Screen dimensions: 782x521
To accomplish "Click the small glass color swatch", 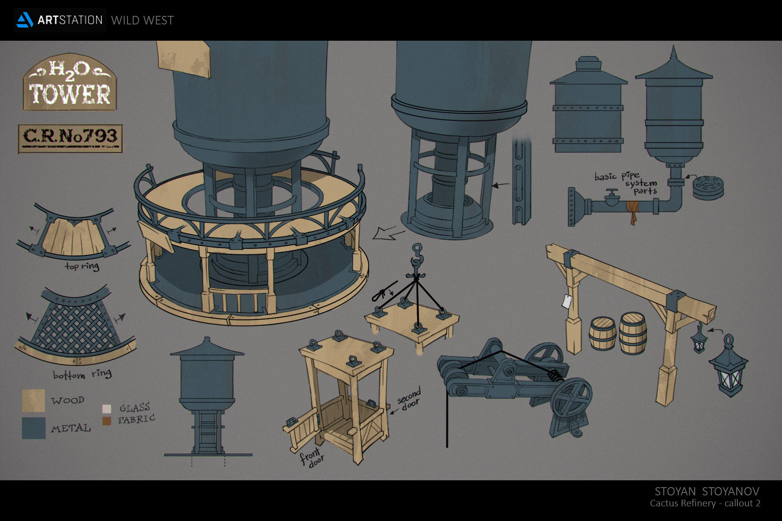I will click(x=107, y=409).
